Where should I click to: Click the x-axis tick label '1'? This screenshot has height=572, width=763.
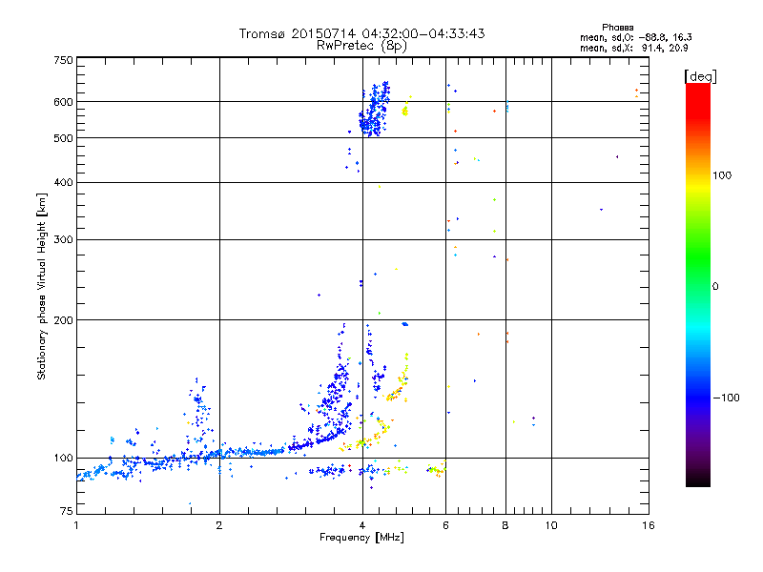[76, 525]
